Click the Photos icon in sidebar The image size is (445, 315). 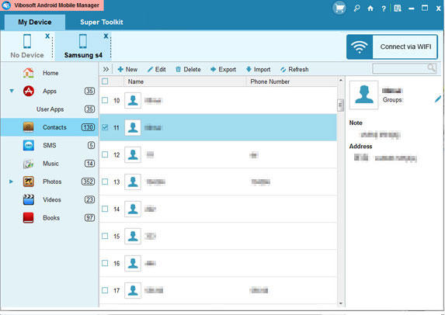pyautogui.click(x=29, y=182)
